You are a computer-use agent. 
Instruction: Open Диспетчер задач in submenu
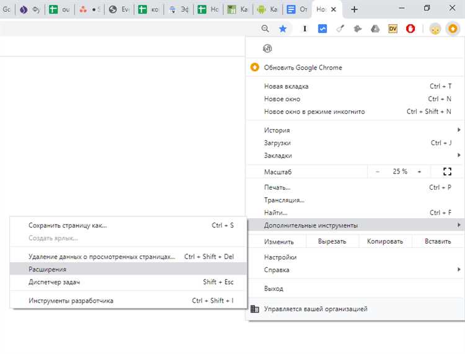pyautogui.click(x=128, y=282)
